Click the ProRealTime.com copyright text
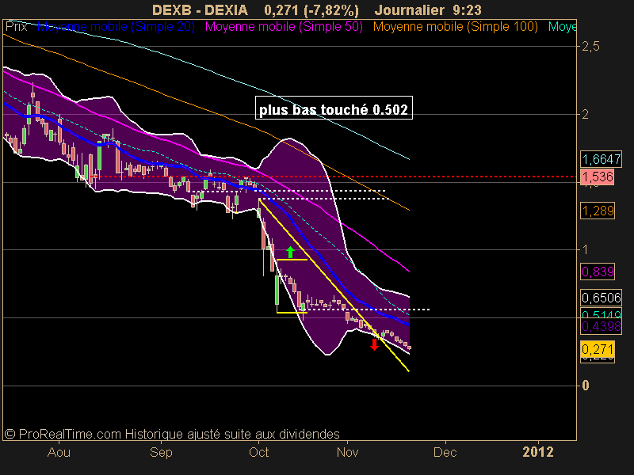The image size is (634, 475). (x=172, y=434)
